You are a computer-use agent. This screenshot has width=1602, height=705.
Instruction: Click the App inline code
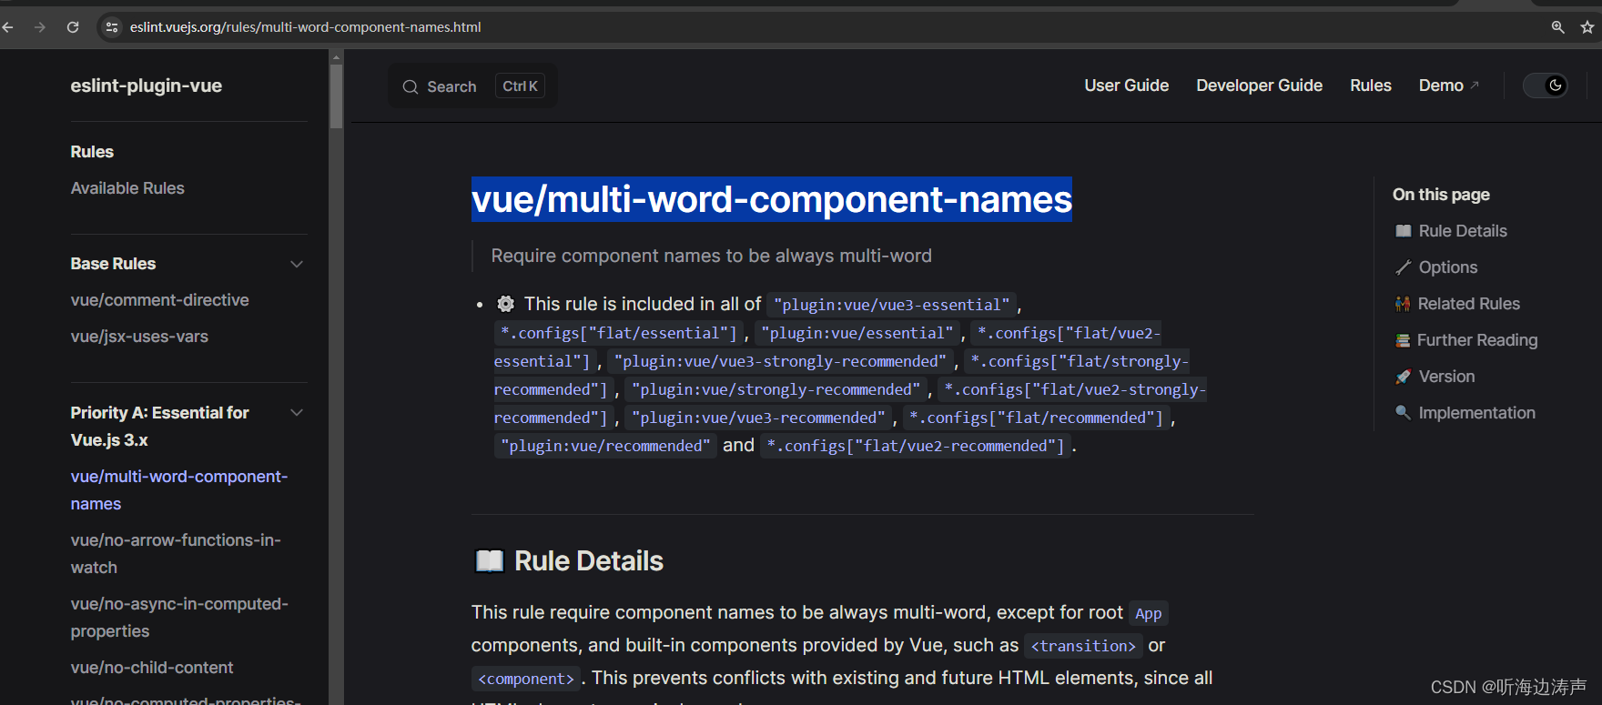(x=1149, y=613)
